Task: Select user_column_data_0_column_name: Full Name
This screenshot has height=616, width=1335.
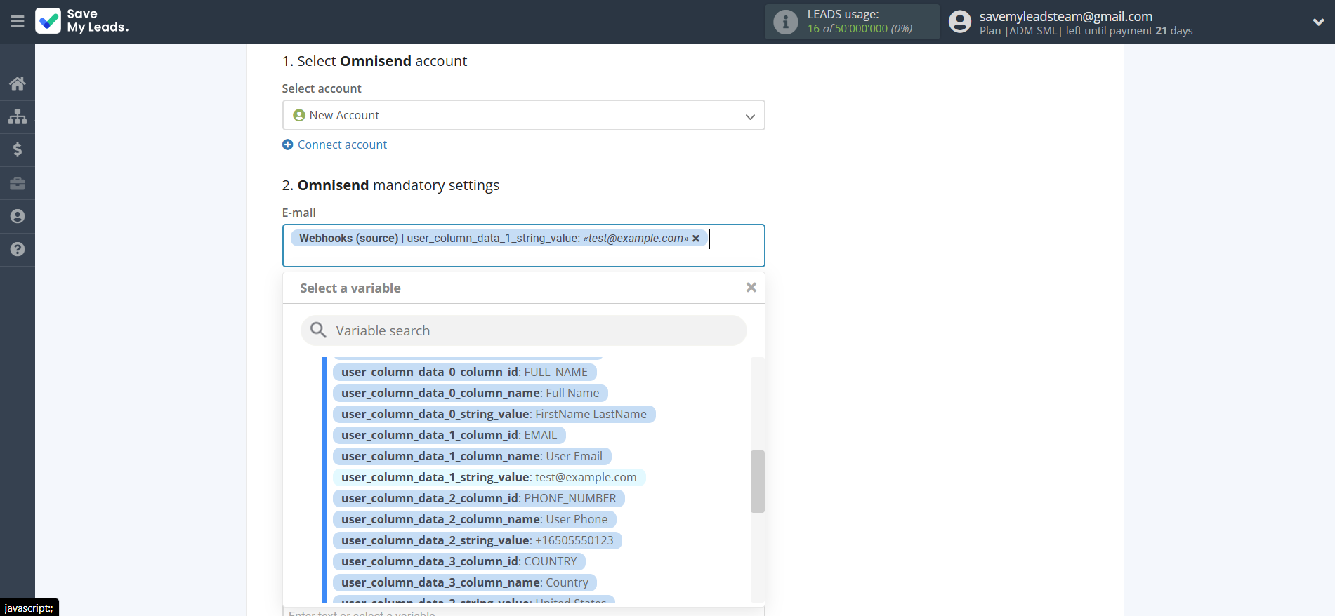Action: pyautogui.click(x=470, y=393)
